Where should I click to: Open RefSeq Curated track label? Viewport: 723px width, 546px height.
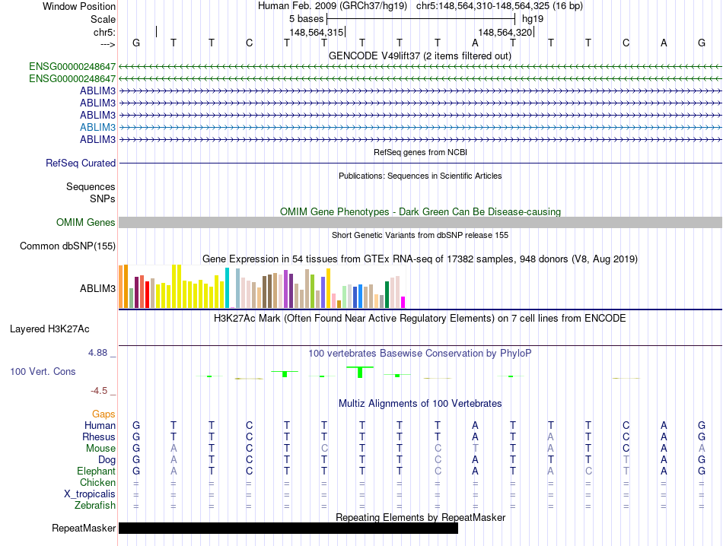click(80, 163)
